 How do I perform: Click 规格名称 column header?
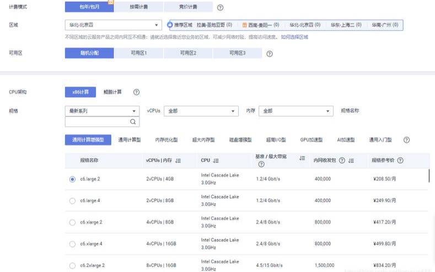[x=89, y=160]
